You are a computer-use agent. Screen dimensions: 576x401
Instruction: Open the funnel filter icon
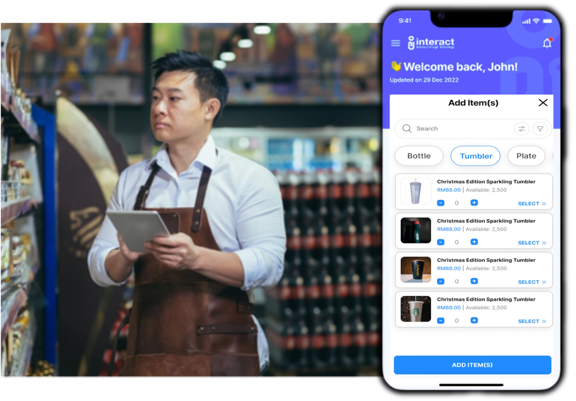coord(540,129)
